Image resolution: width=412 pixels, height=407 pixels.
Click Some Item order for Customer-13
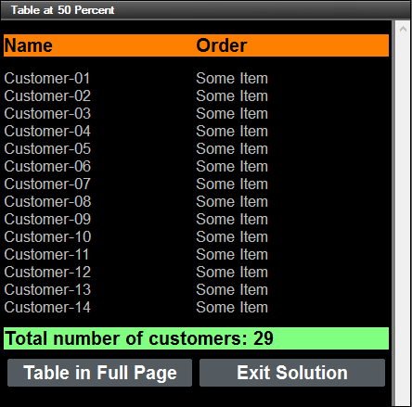(x=232, y=289)
